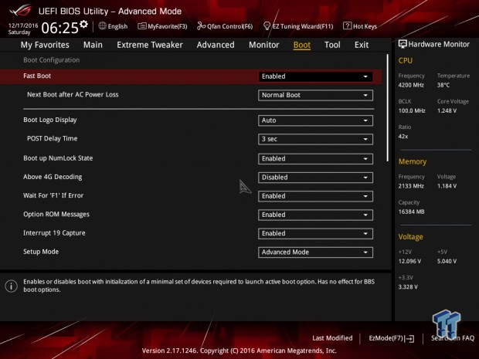Switch to the Main tab
The image size is (479, 359).
click(x=93, y=45)
